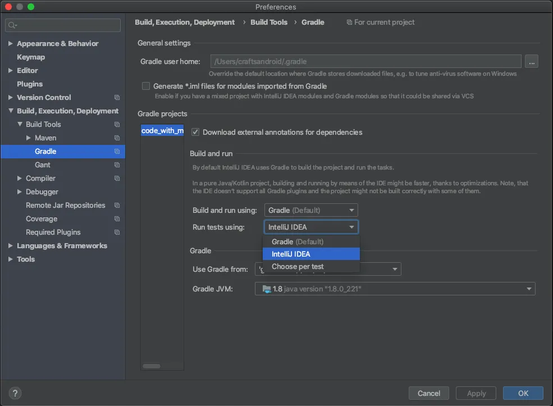Choose the 'Choose per test' option
This screenshot has width=553, height=406.
pos(298,267)
